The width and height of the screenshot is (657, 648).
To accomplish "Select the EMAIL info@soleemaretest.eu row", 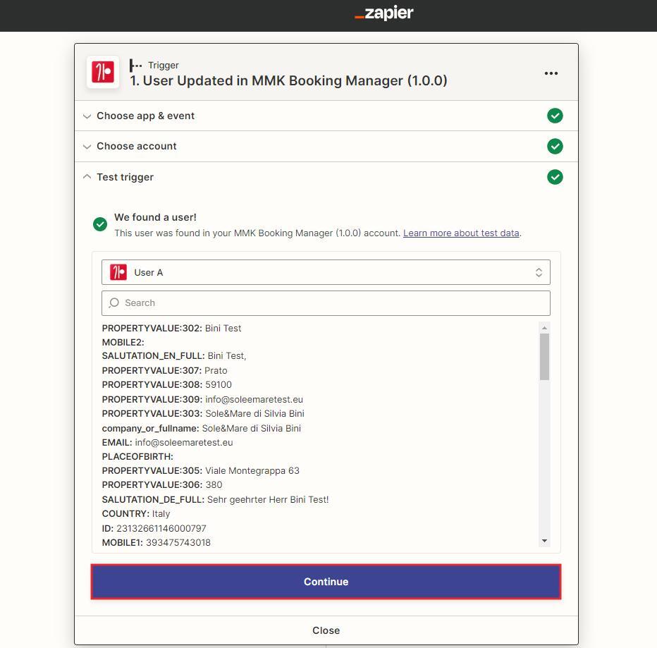I will [167, 443].
